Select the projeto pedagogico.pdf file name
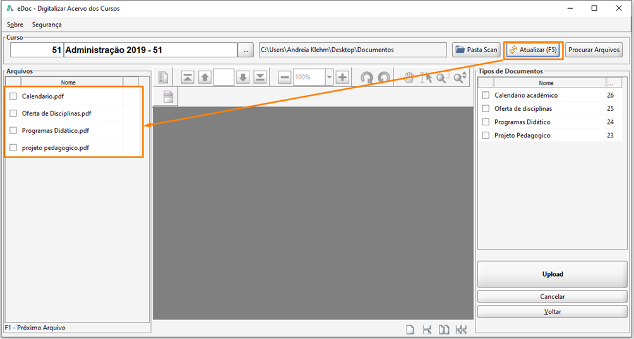This screenshot has width=634, height=339. pos(56,147)
